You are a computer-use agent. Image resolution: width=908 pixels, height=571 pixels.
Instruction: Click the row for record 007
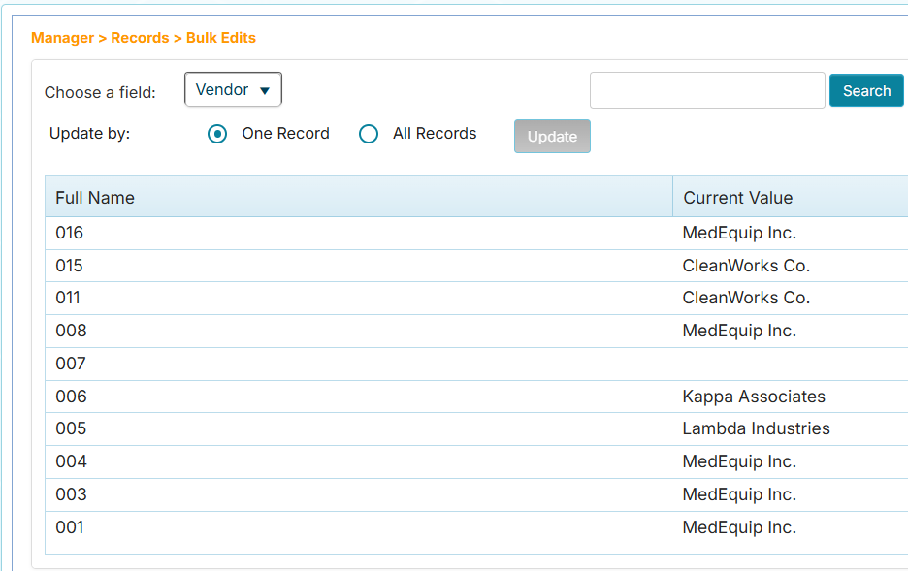(x=388, y=364)
